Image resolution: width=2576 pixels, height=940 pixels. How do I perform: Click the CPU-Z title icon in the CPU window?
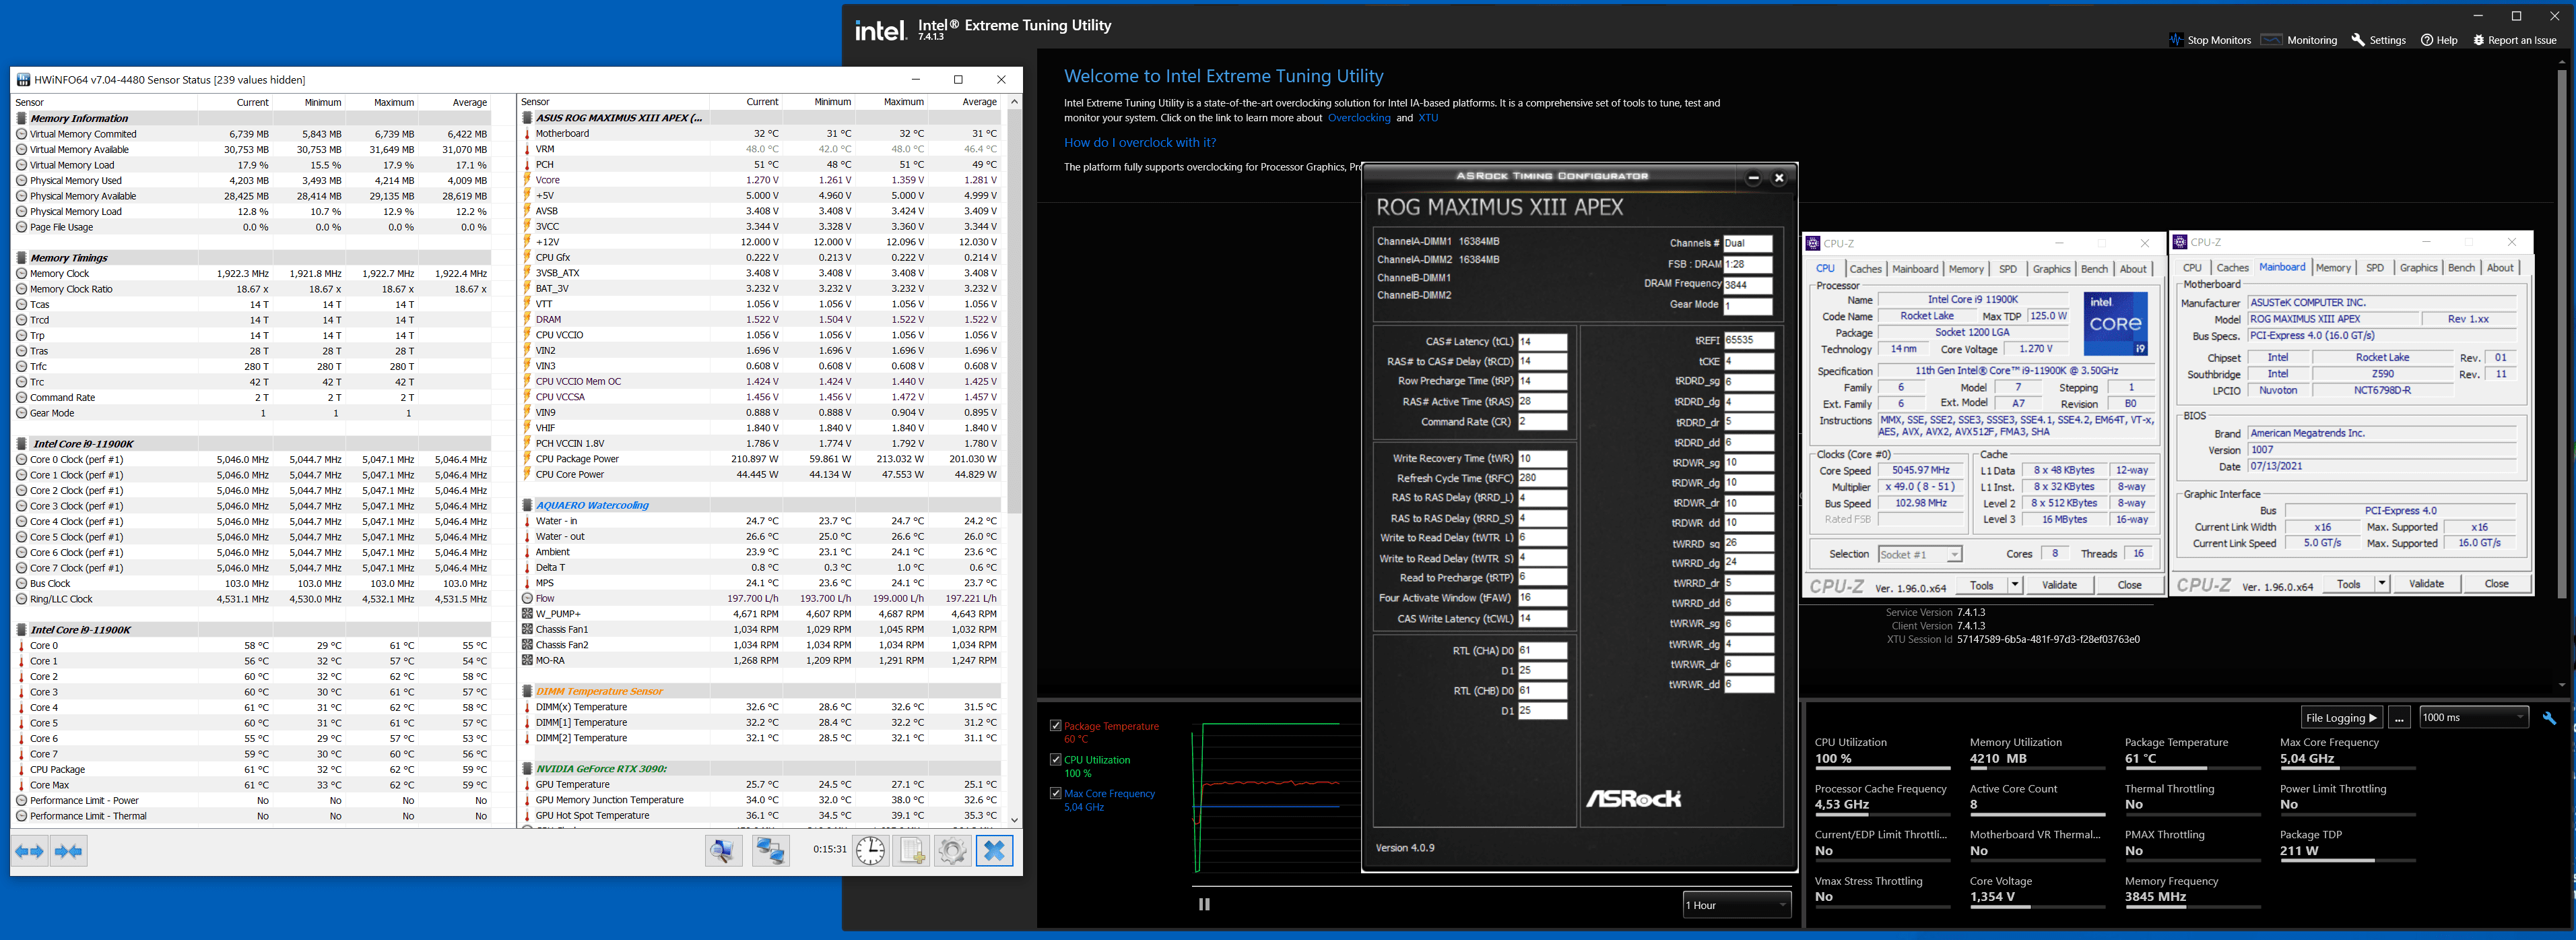click(x=1813, y=243)
